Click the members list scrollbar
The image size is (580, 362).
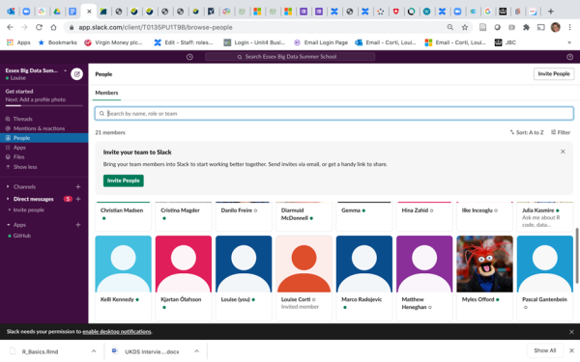click(577, 256)
